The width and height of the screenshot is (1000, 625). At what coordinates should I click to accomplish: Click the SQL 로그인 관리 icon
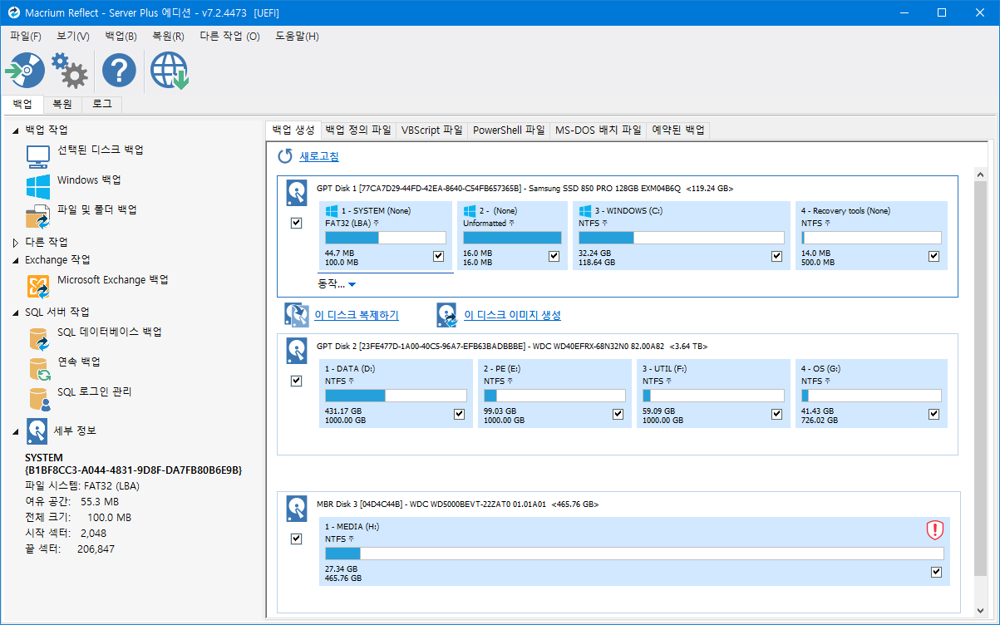pyautogui.click(x=39, y=398)
